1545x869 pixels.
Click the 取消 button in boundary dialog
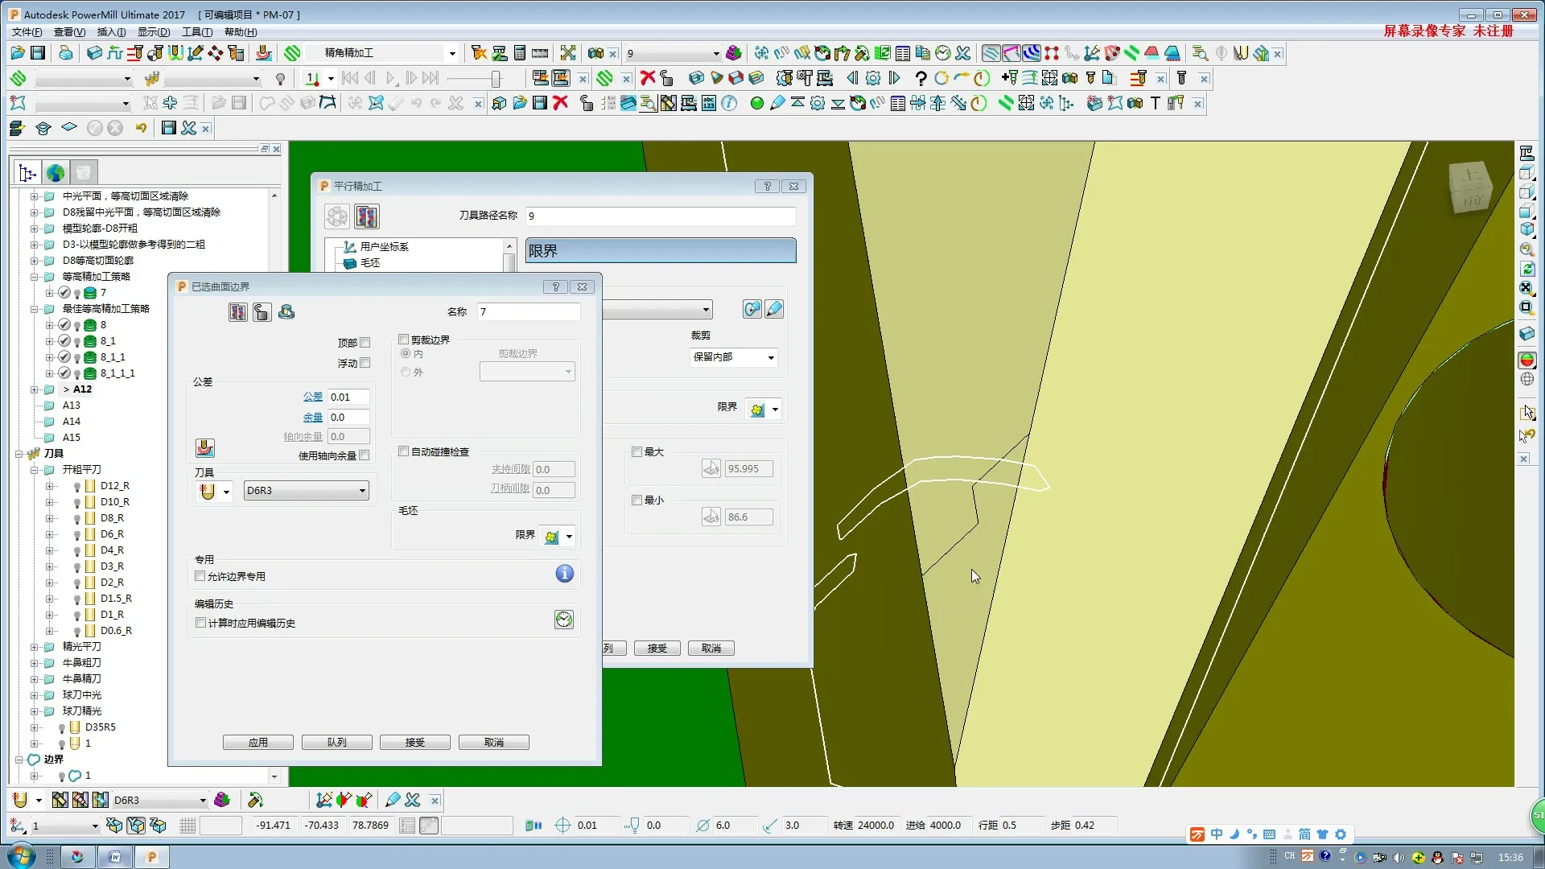click(493, 743)
